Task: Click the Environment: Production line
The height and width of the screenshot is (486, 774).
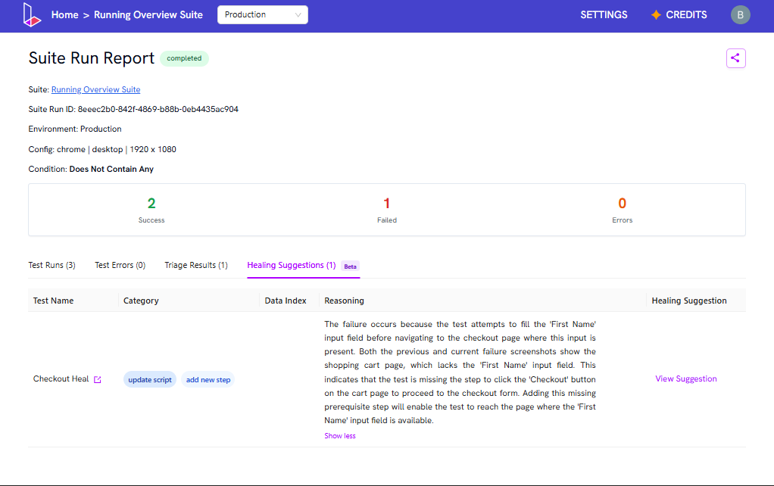Action: pos(75,129)
